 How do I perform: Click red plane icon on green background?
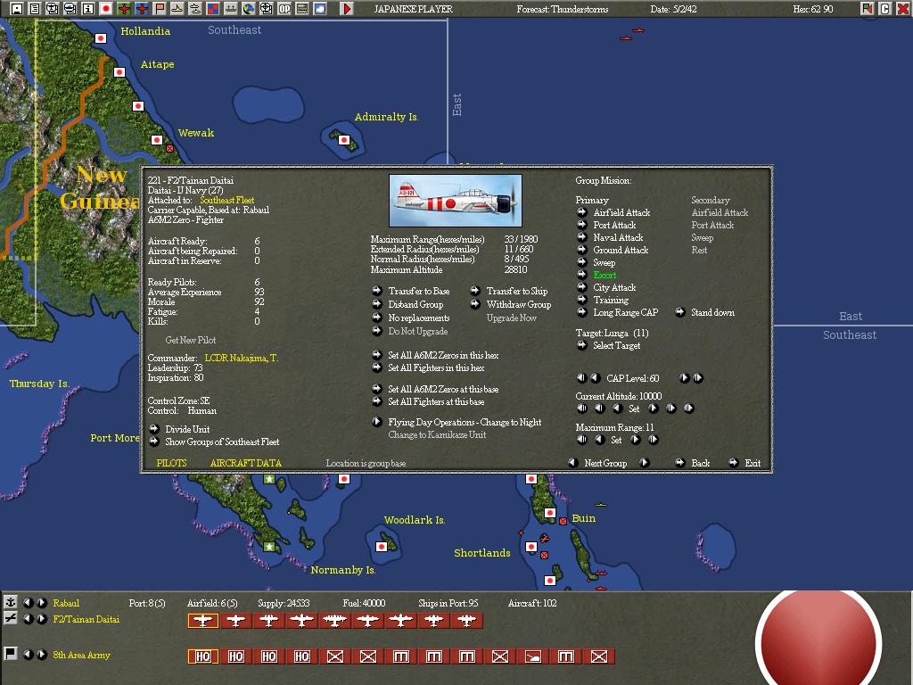click(x=123, y=9)
